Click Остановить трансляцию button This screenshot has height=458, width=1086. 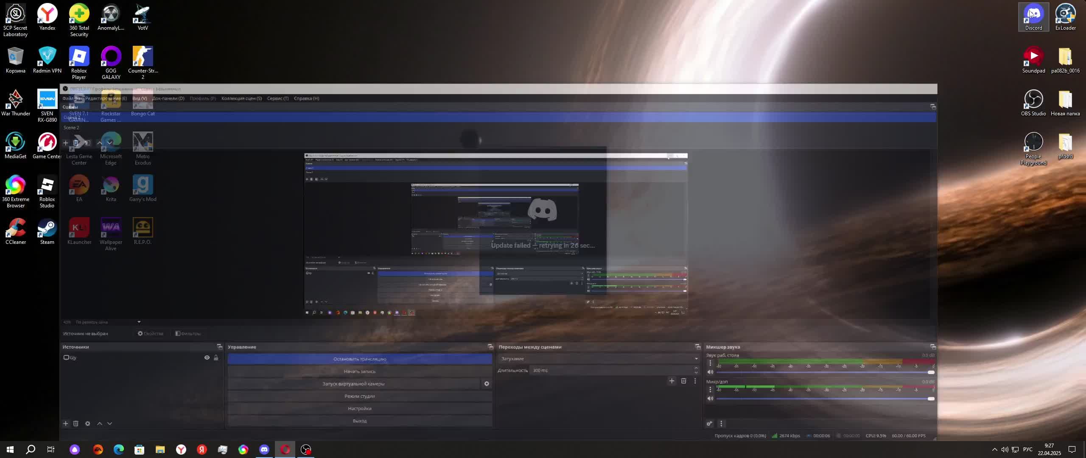[x=359, y=359]
